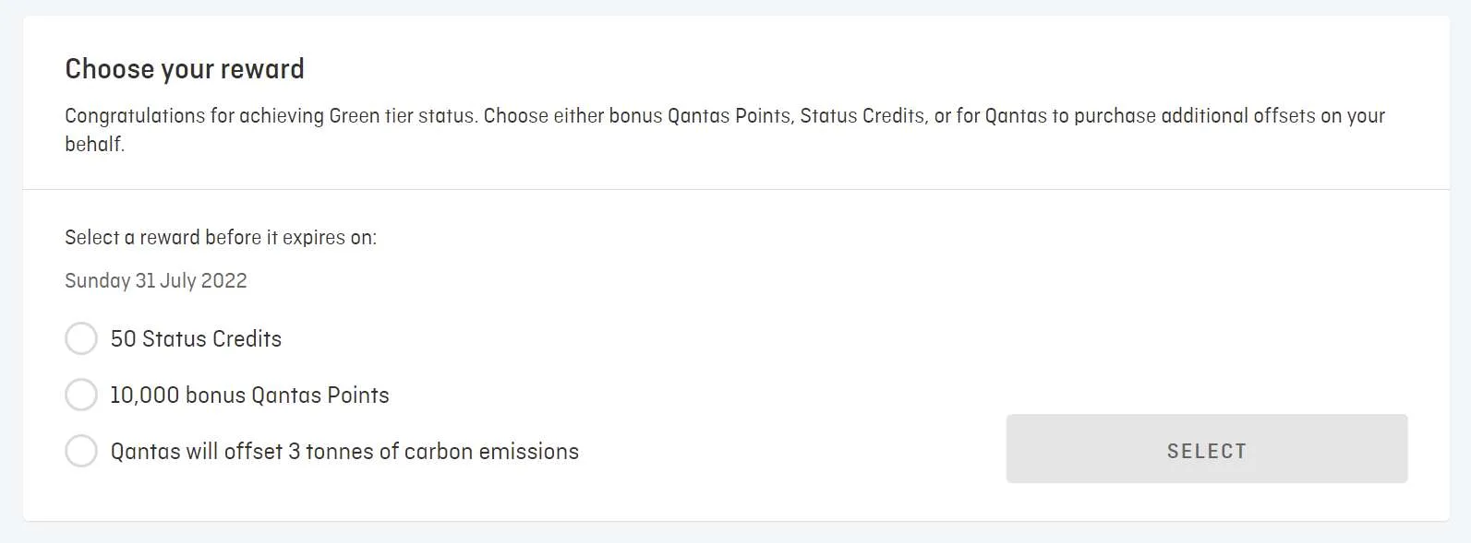Click the "50 Status Credits" option label
The image size is (1471, 543).
click(196, 338)
